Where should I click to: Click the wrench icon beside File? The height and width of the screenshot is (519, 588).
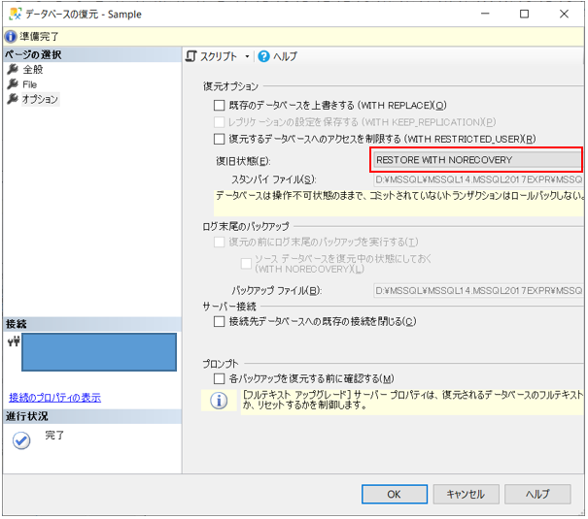(x=13, y=84)
